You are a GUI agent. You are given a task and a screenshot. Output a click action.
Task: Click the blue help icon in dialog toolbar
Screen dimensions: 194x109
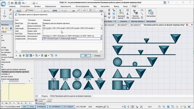point(56,55)
